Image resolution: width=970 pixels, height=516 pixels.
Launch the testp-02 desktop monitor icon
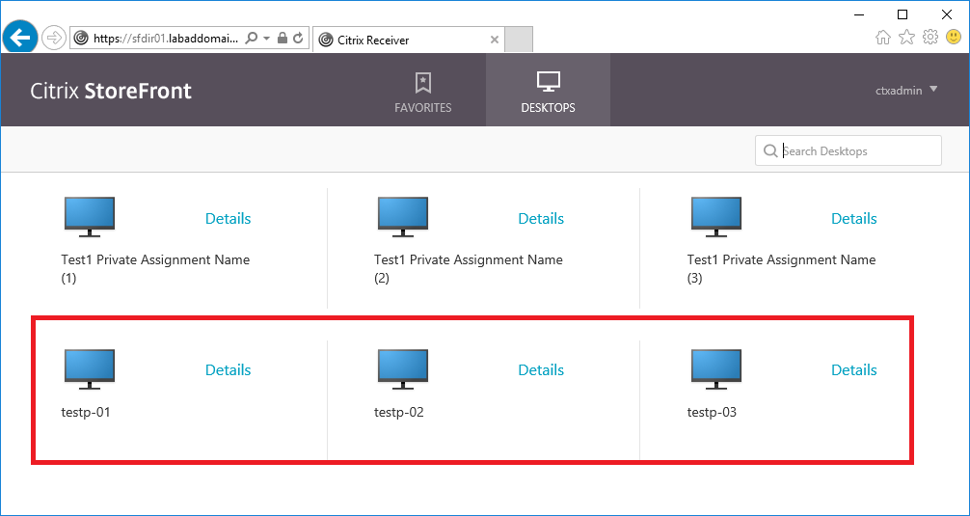(403, 369)
